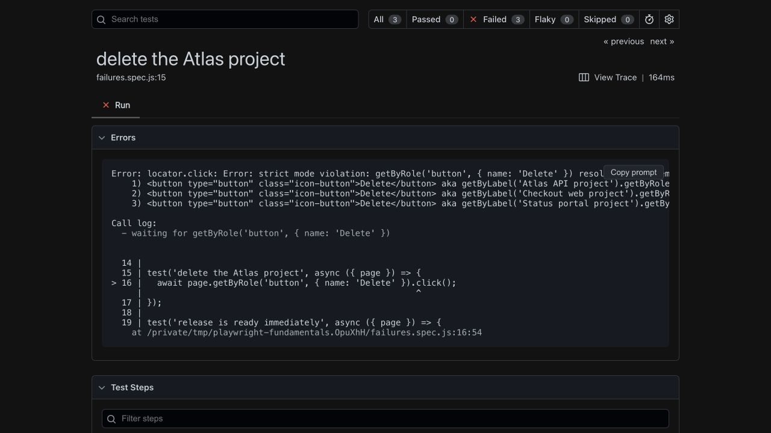The image size is (771, 433).
Task: Select the Run tab
Action: (116, 105)
